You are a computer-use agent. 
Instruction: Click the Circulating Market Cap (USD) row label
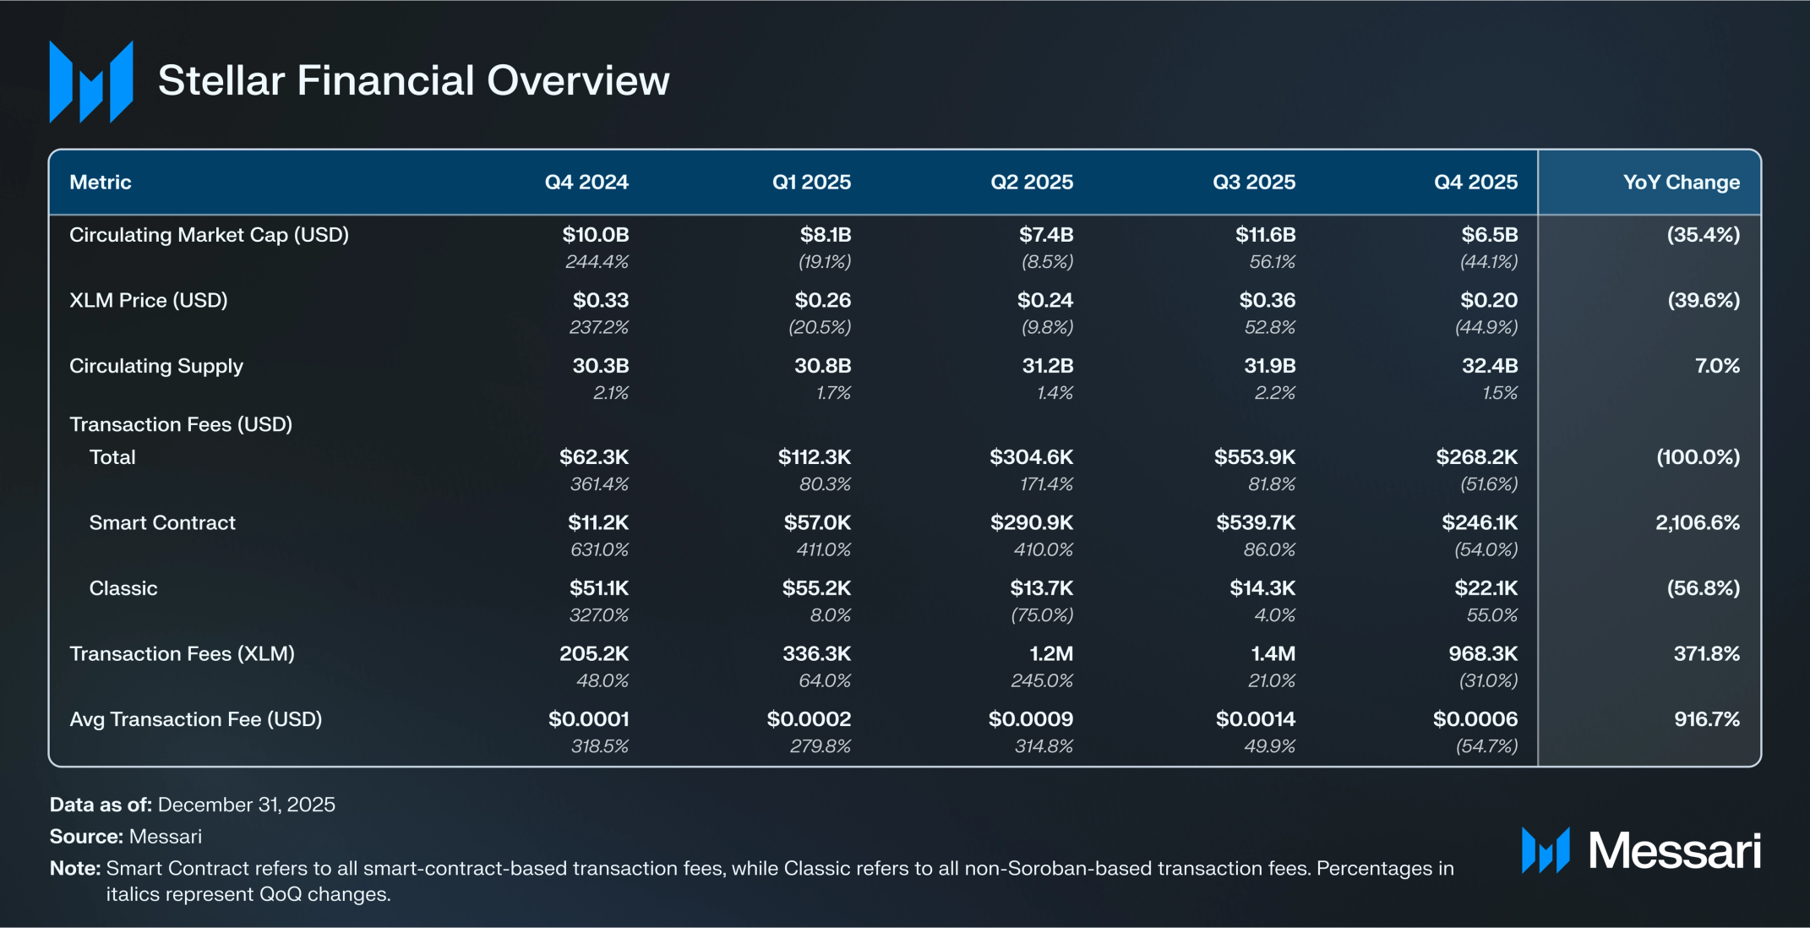click(x=209, y=235)
